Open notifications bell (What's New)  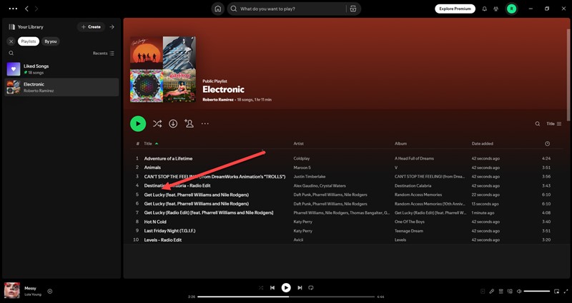[485, 9]
